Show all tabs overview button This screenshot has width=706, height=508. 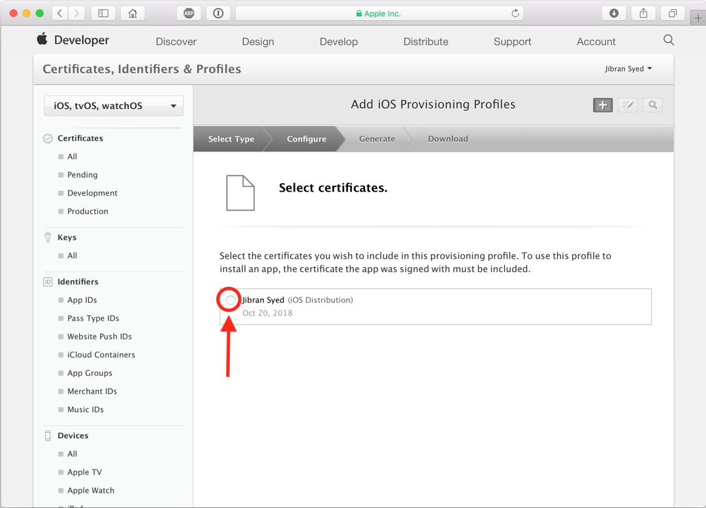click(x=673, y=13)
